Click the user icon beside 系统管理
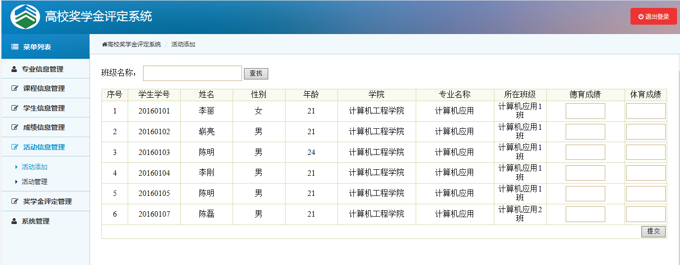Screen dimensions: 680x265 pos(14,221)
